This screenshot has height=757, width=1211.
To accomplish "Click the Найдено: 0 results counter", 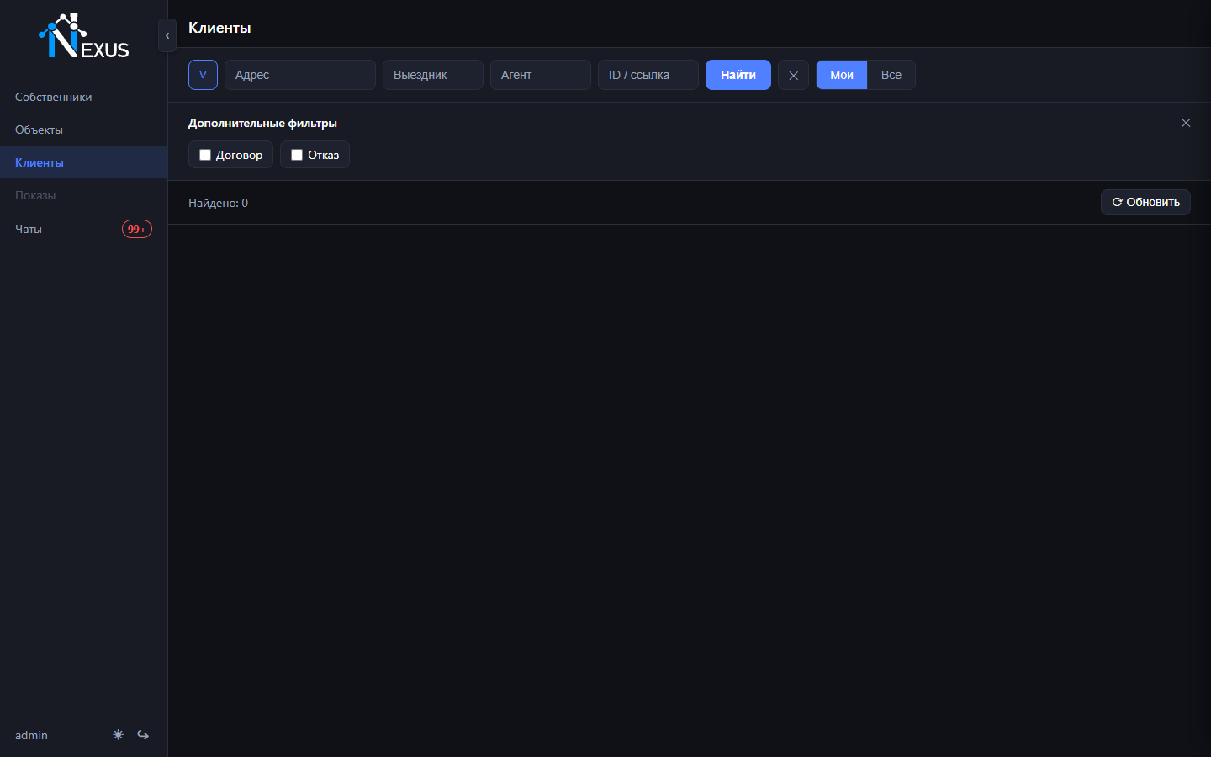I will click(218, 203).
